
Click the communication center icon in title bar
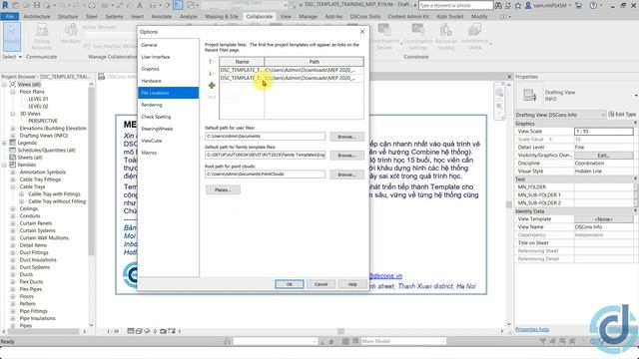coord(508,5)
